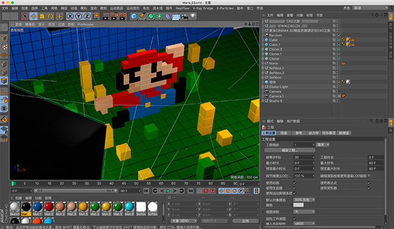This screenshot has width=394, height=229.
Task: Open the 视图修剪 dropdown
Action: tap(304, 212)
